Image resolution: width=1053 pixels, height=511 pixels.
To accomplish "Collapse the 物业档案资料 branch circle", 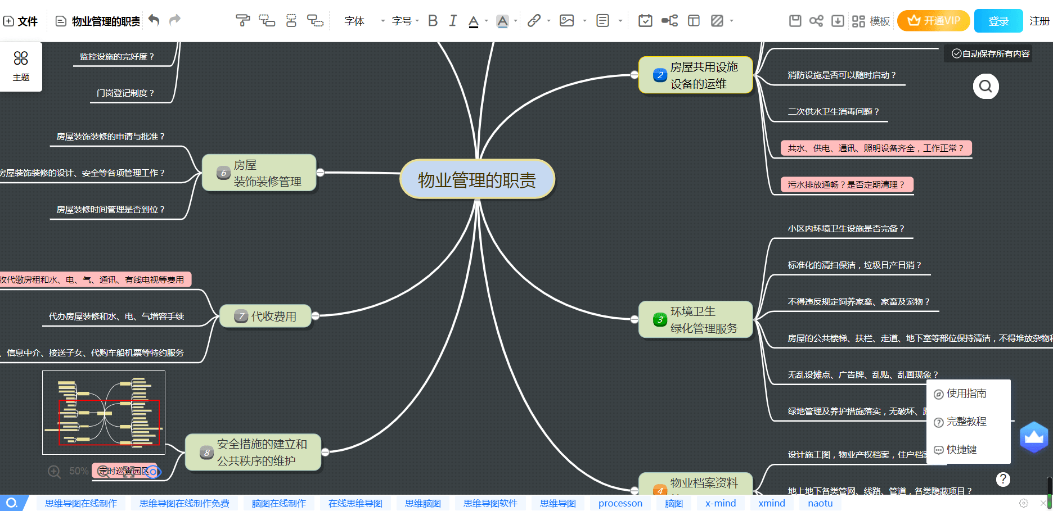I will [x=634, y=491].
